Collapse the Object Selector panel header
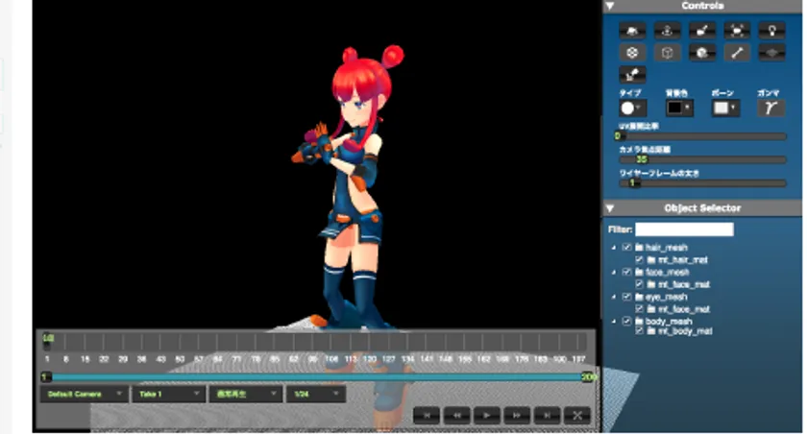This screenshot has width=807, height=434. (611, 208)
